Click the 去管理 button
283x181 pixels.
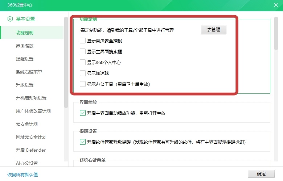[x=213, y=30]
